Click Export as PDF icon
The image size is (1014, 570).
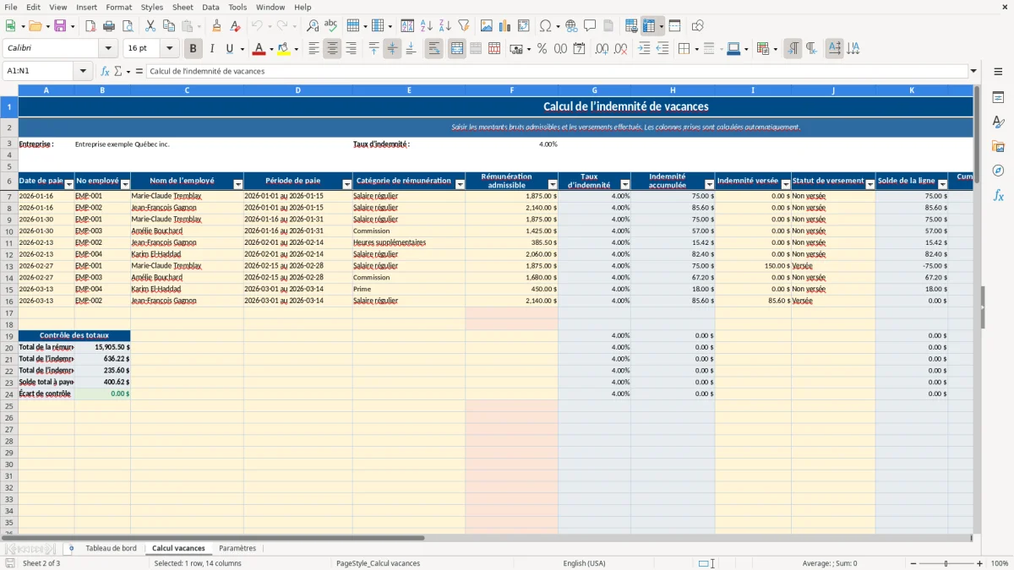(x=90, y=26)
